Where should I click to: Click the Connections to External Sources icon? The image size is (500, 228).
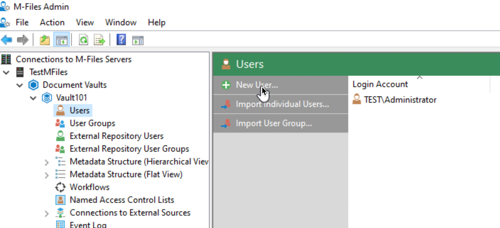click(60, 213)
